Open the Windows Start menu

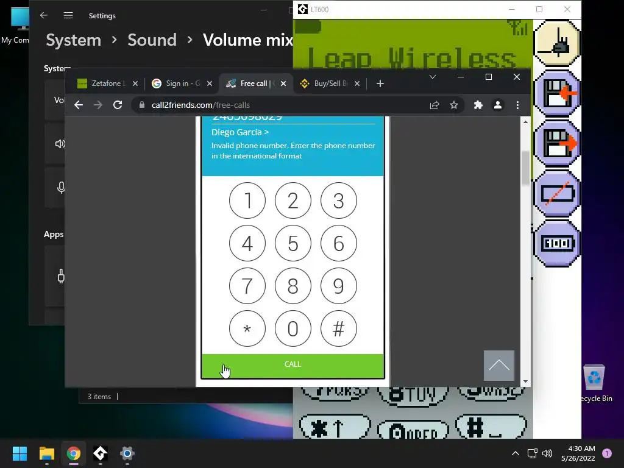19,453
